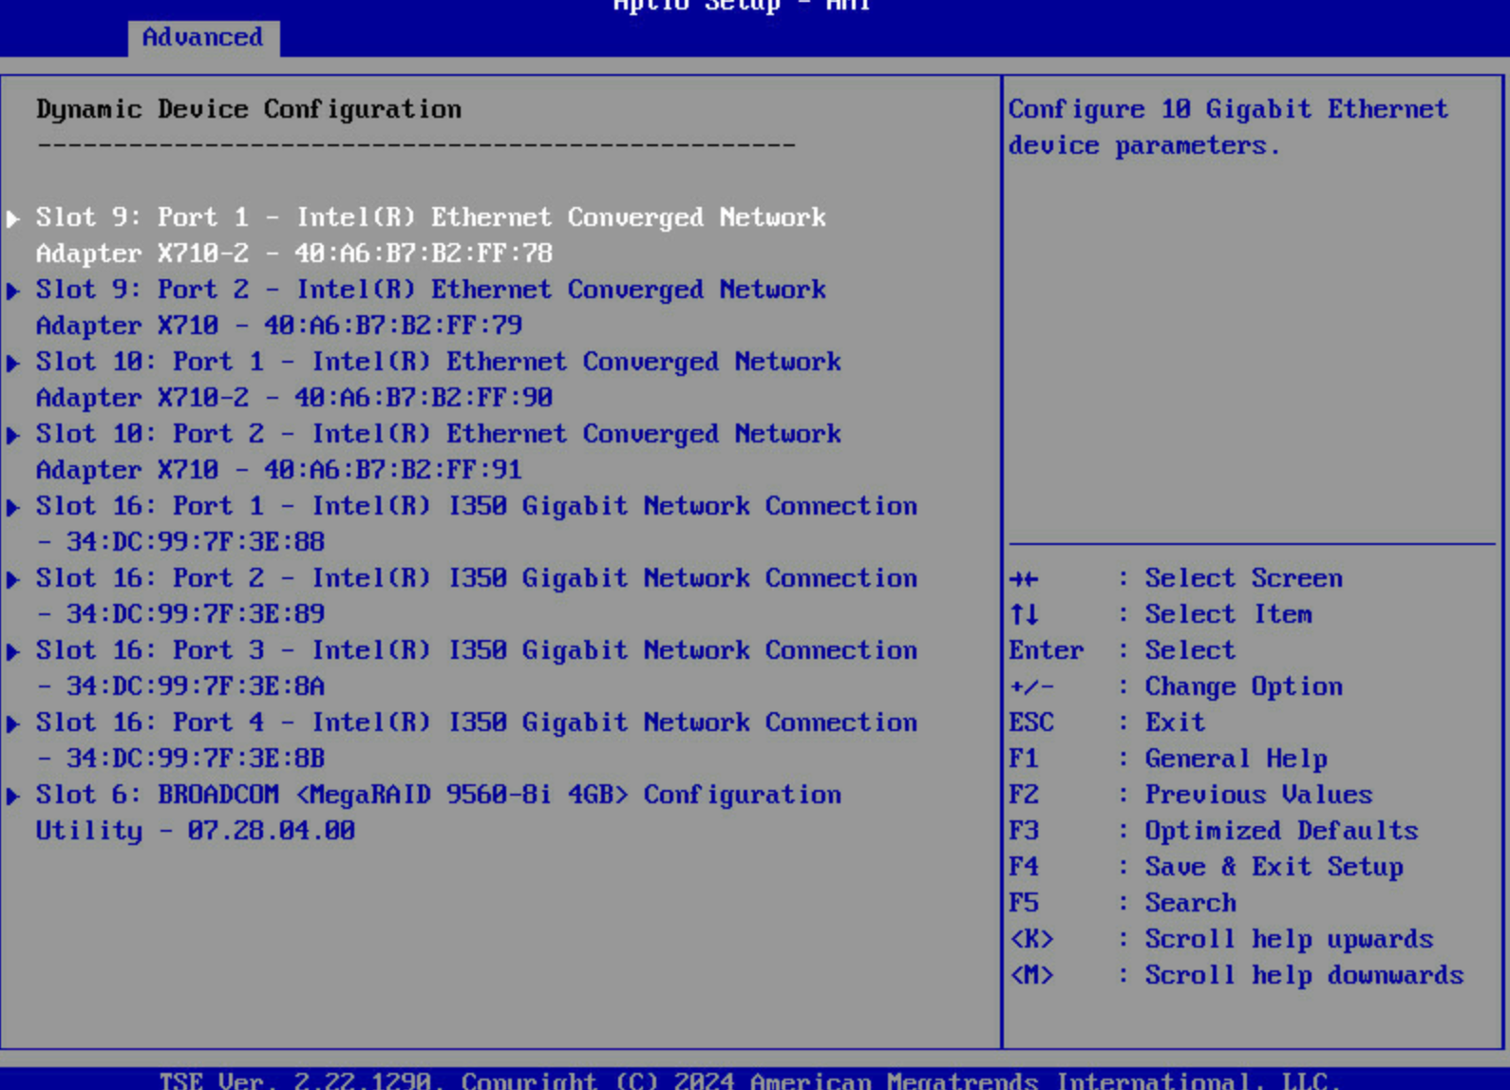
Task: Click the Configure 10 Gigabit Ethernet help text
Action: [1229, 127]
